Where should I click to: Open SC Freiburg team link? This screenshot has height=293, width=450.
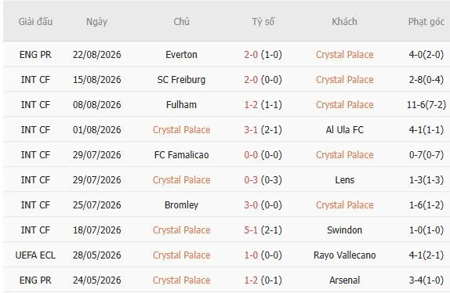tap(181, 79)
